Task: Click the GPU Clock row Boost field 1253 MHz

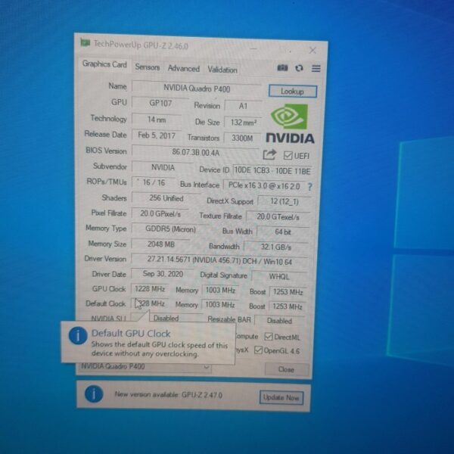Action: point(288,292)
